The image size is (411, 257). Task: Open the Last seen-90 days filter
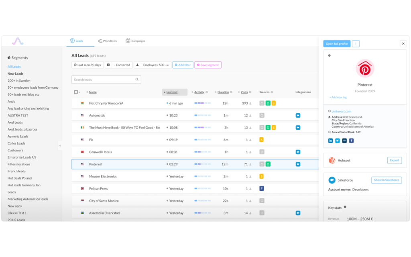point(87,65)
